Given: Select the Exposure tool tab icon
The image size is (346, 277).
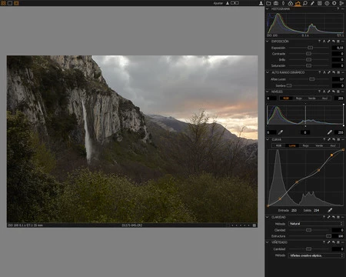Looking at the screenshot, I should [298, 3].
